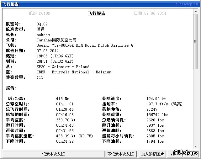Click the 不记录本次航班 button
The height and width of the screenshot is (159, 201).
tap(120, 154)
